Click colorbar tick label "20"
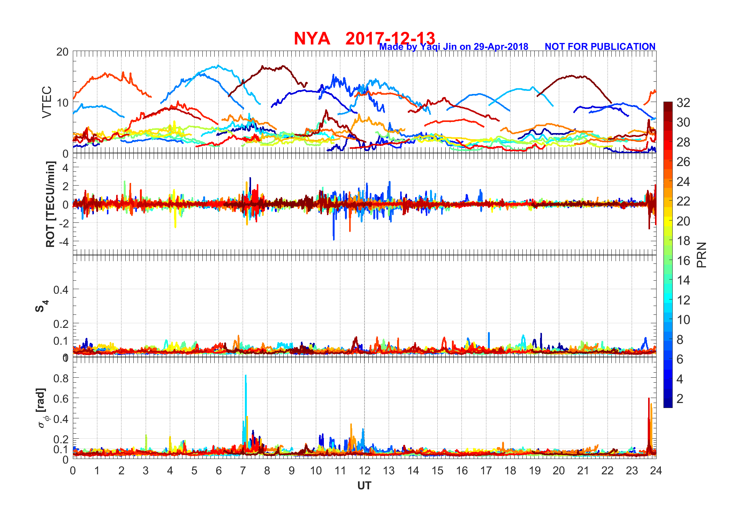This screenshot has height=510, width=729. [683, 221]
